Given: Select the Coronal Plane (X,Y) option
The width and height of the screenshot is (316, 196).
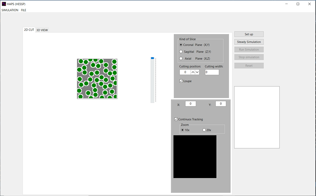Looking at the screenshot, I should click(181, 45).
